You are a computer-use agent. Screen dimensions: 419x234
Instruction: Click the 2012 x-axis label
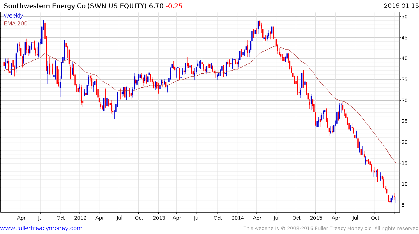[x=80, y=218]
